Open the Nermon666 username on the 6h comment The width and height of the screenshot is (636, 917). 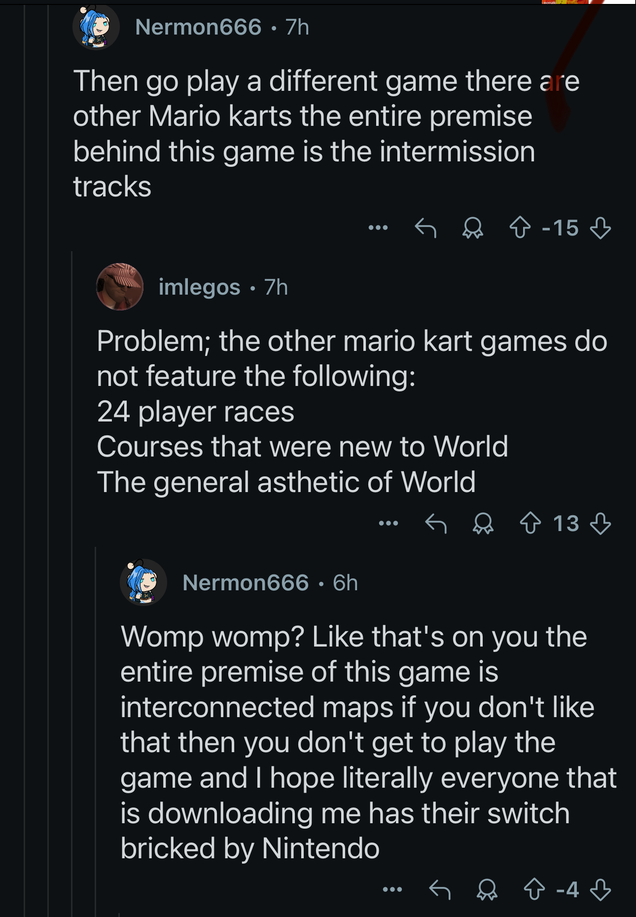pos(246,583)
